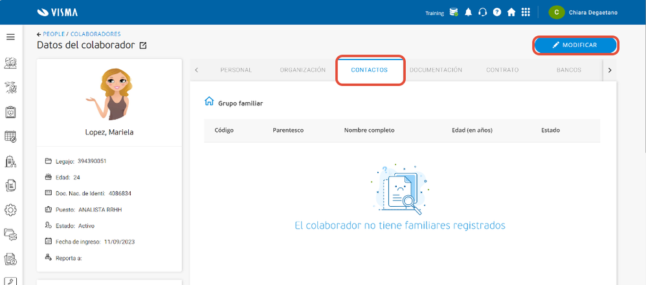Image resolution: width=646 pixels, height=285 pixels.
Task: Click the folder sync sidebar icon
Action: click(x=10, y=235)
